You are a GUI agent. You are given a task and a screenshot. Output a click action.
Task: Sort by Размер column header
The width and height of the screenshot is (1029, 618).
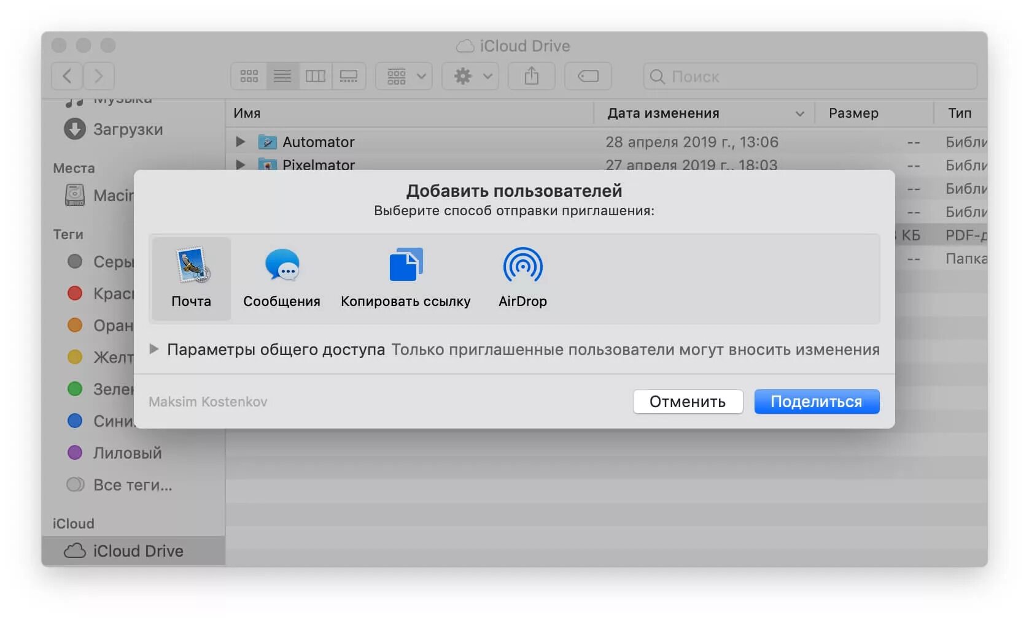(874, 113)
